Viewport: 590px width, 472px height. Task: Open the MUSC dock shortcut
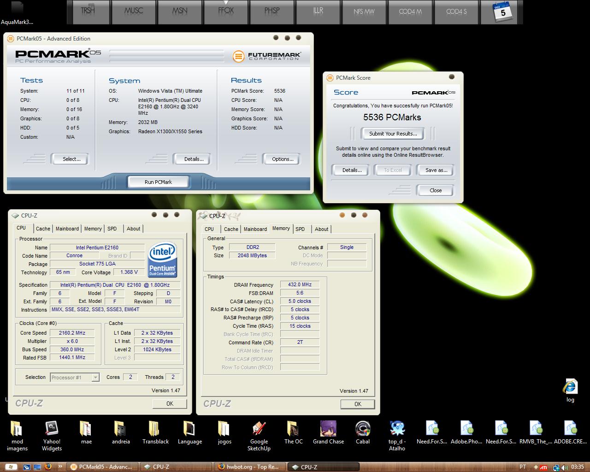(134, 12)
